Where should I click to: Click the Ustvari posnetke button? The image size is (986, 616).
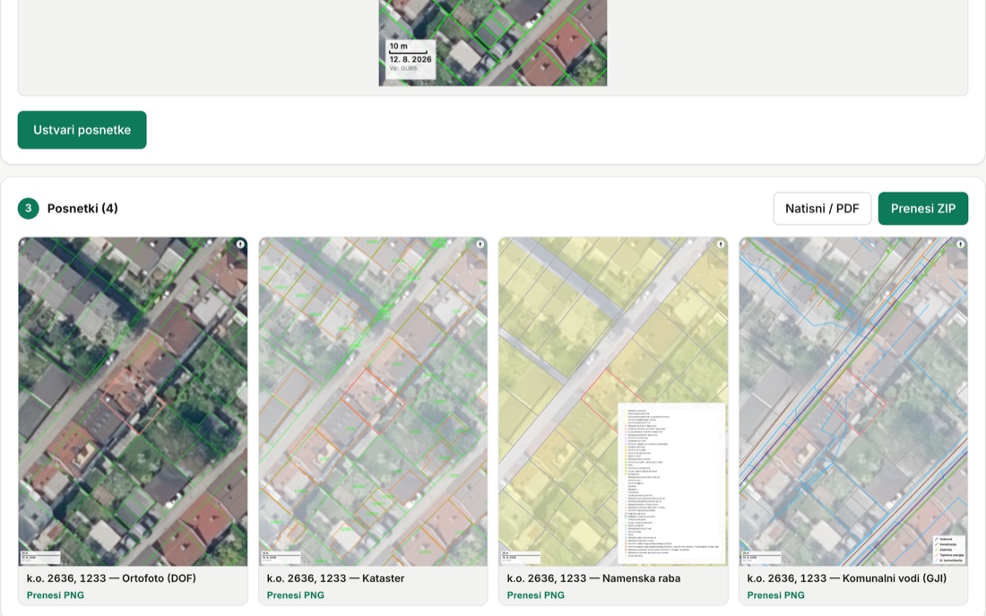pos(82,130)
